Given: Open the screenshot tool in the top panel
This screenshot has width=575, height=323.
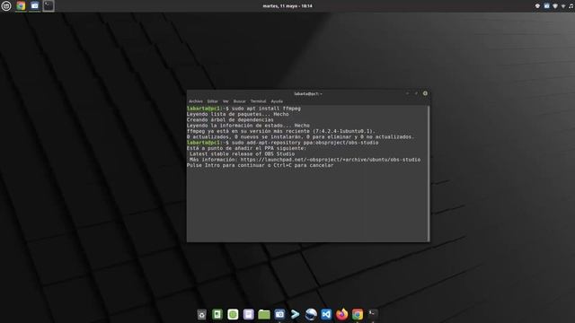Looking at the screenshot, I should [x=34, y=6].
